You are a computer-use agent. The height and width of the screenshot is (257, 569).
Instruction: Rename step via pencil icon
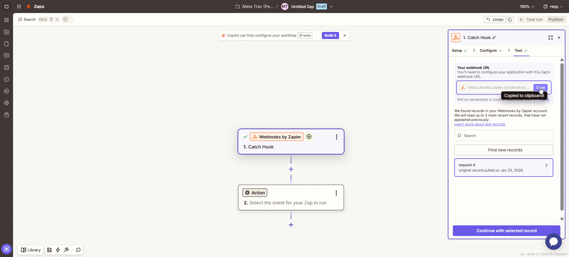click(494, 38)
